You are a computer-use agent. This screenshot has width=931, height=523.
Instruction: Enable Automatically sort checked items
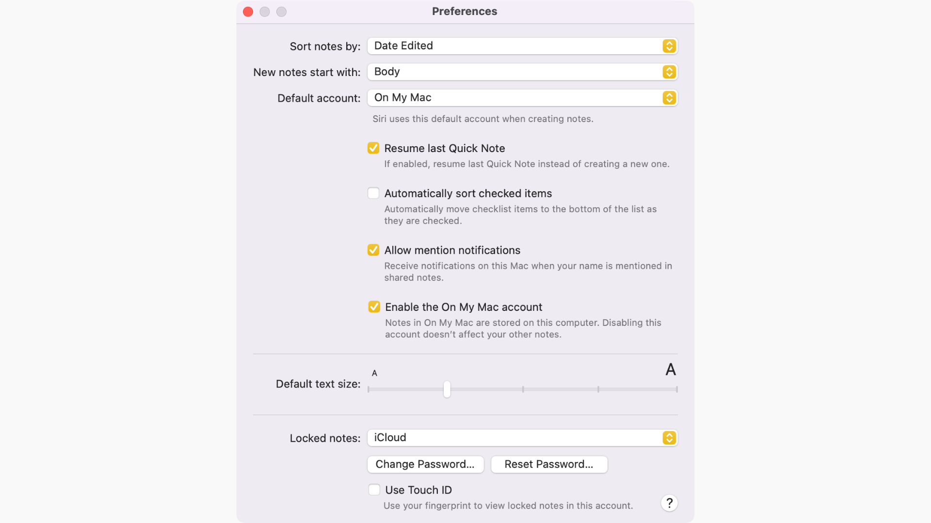tap(373, 193)
